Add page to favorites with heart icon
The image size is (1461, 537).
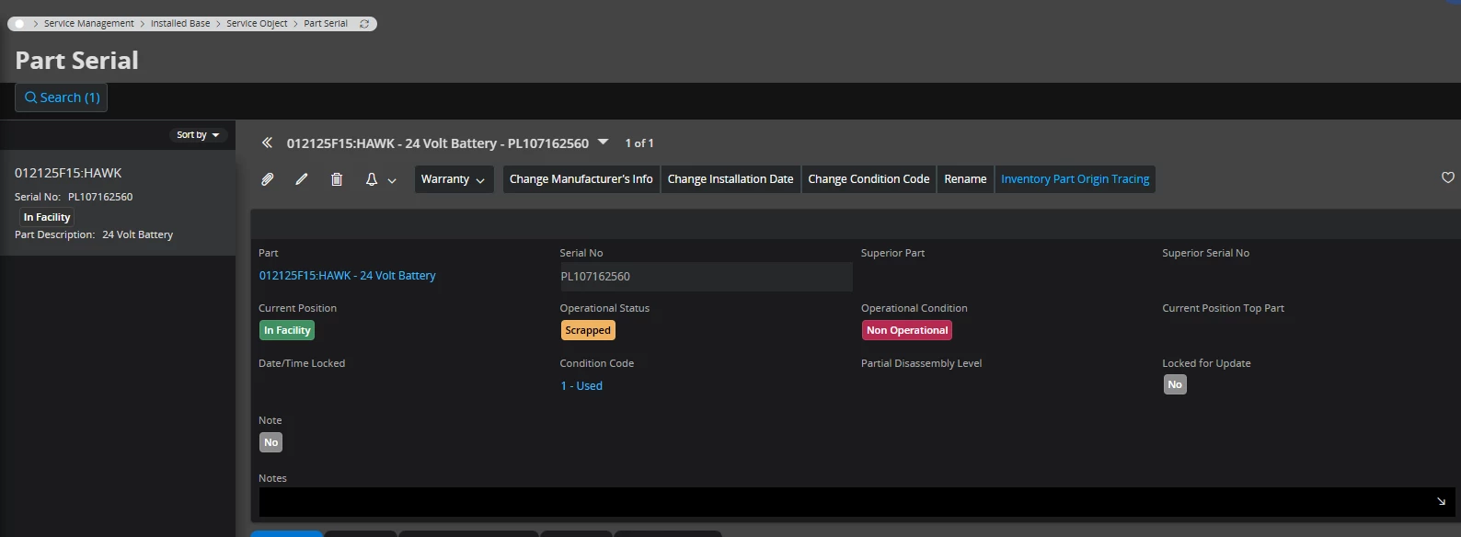pos(1447,177)
